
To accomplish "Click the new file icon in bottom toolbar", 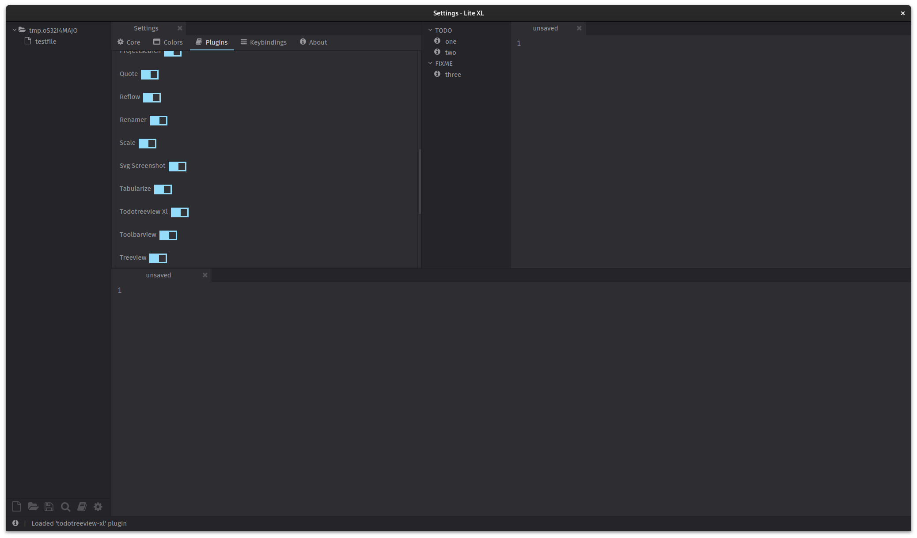I will [x=17, y=507].
